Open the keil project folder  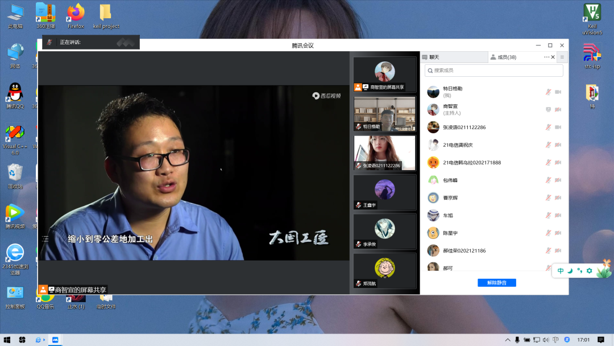(x=106, y=16)
